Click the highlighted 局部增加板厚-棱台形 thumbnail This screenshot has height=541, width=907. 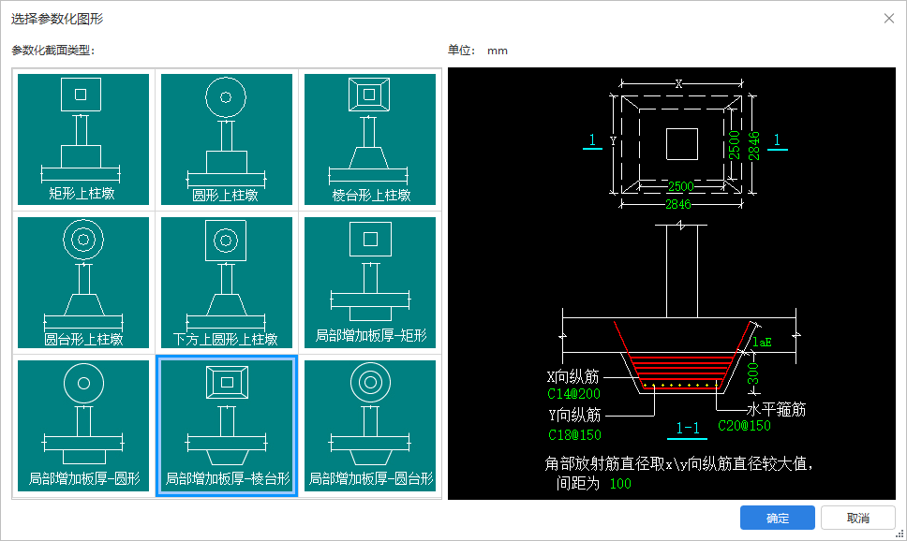(227, 426)
